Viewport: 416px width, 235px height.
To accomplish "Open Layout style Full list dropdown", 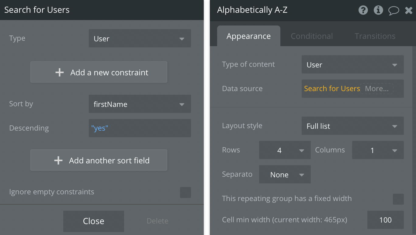I will (x=353, y=126).
